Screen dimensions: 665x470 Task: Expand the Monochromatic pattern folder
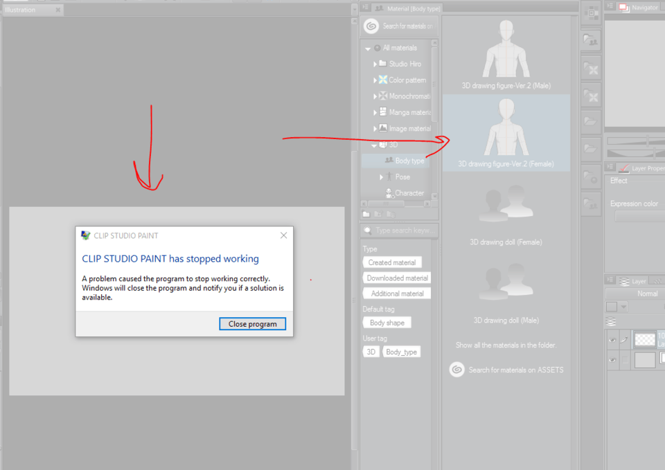(x=375, y=96)
